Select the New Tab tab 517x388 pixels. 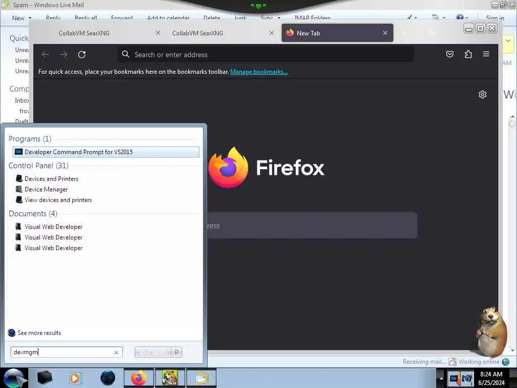tap(337, 33)
